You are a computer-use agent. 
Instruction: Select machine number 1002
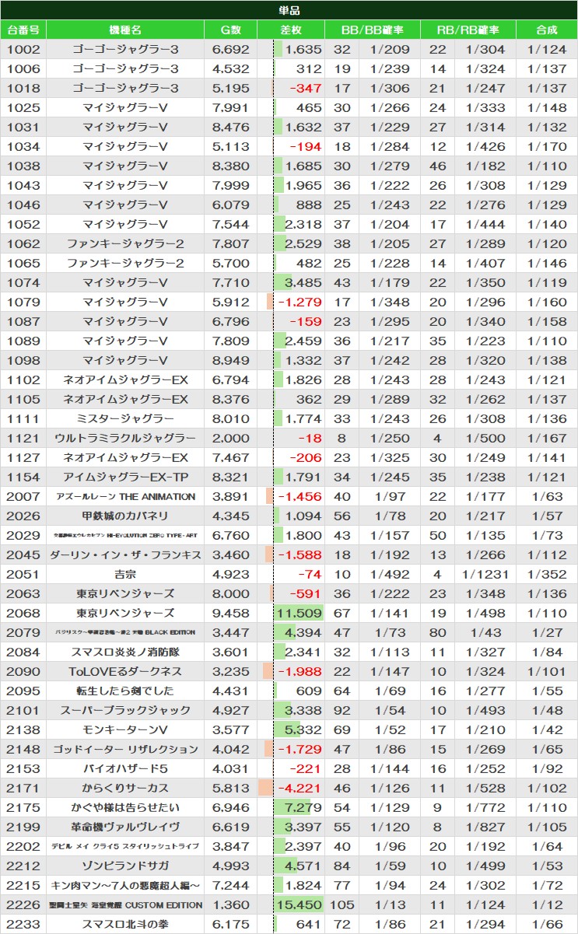click(23, 49)
